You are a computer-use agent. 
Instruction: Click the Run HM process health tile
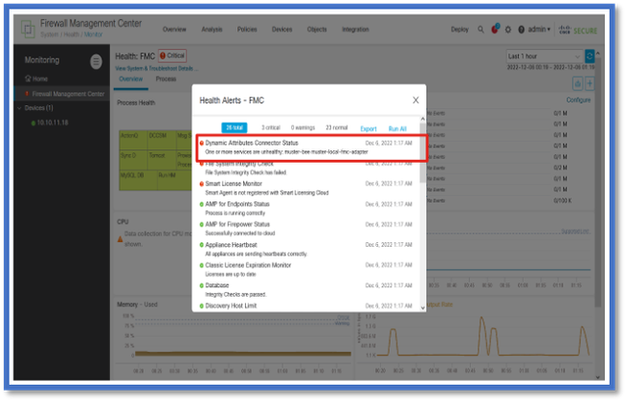click(174, 180)
